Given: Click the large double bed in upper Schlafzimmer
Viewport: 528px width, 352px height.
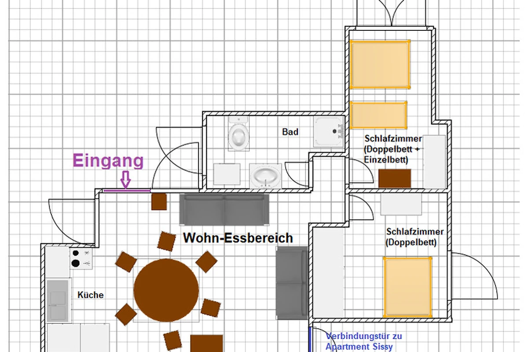Looking at the screenshot, I should (380, 64).
